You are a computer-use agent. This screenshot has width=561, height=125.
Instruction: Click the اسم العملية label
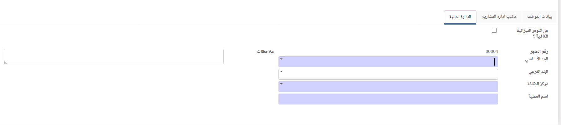pos(538,96)
